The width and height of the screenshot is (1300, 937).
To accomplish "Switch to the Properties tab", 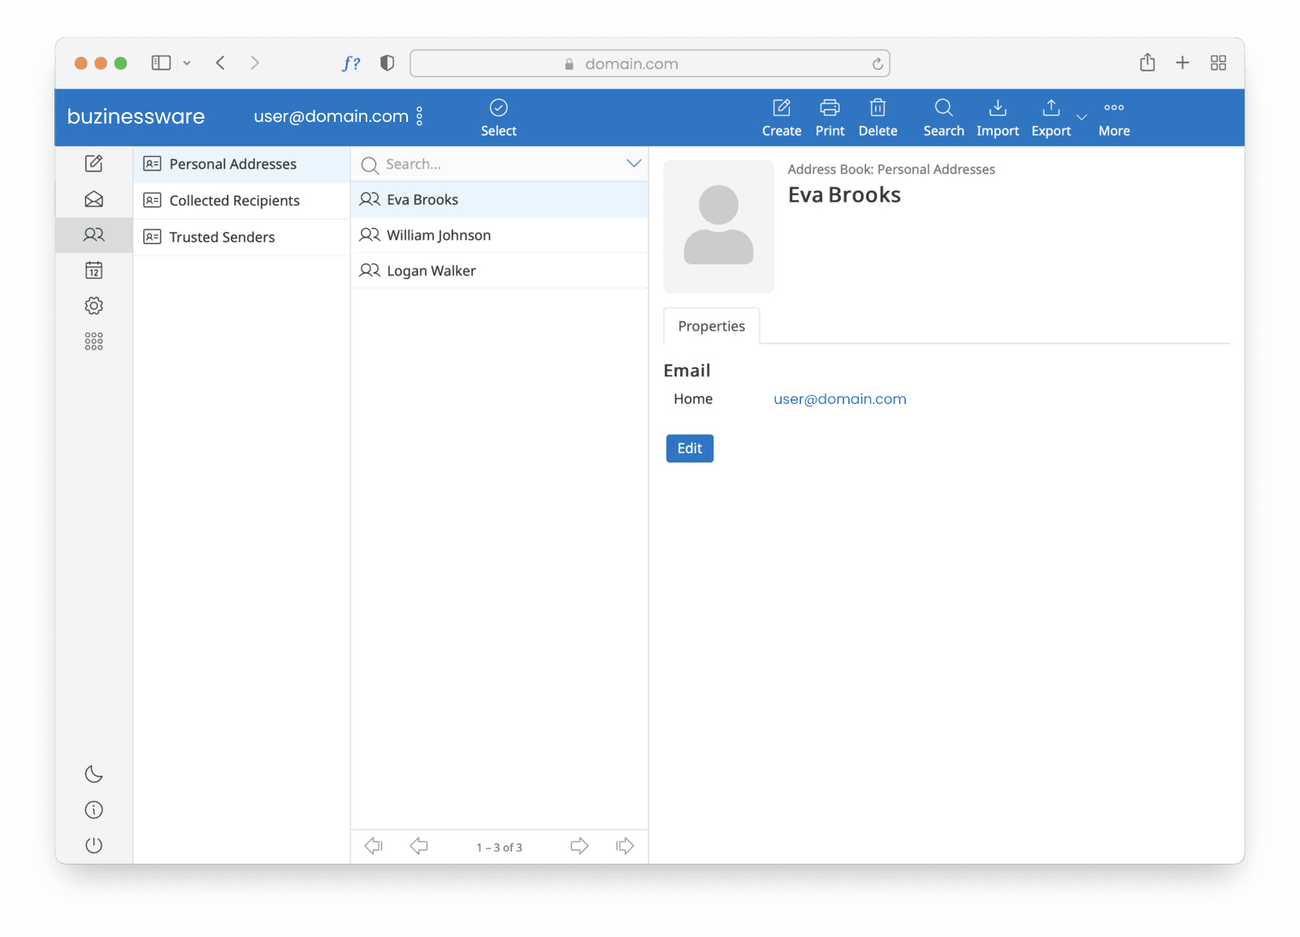I will [711, 326].
